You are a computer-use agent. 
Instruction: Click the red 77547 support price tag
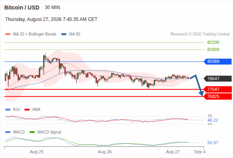(x=218, y=89)
